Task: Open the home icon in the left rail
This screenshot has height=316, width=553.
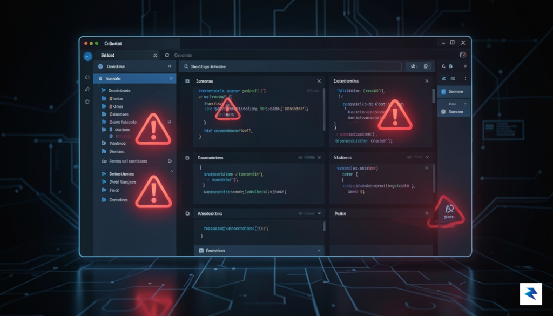Action: tap(87, 77)
